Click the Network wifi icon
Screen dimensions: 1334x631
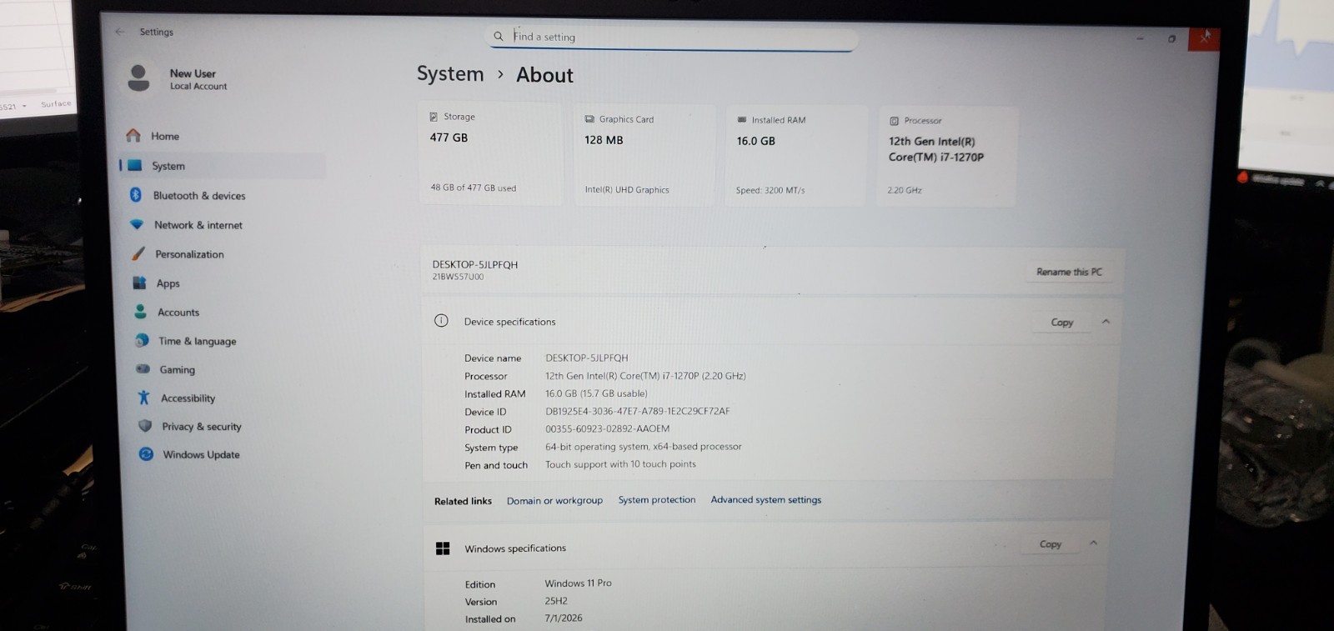tap(137, 224)
